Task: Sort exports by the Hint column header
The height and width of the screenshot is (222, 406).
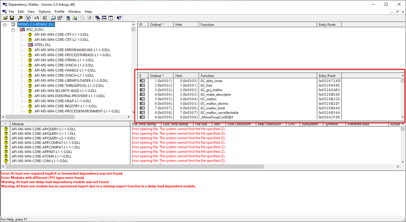Action: [186, 76]
